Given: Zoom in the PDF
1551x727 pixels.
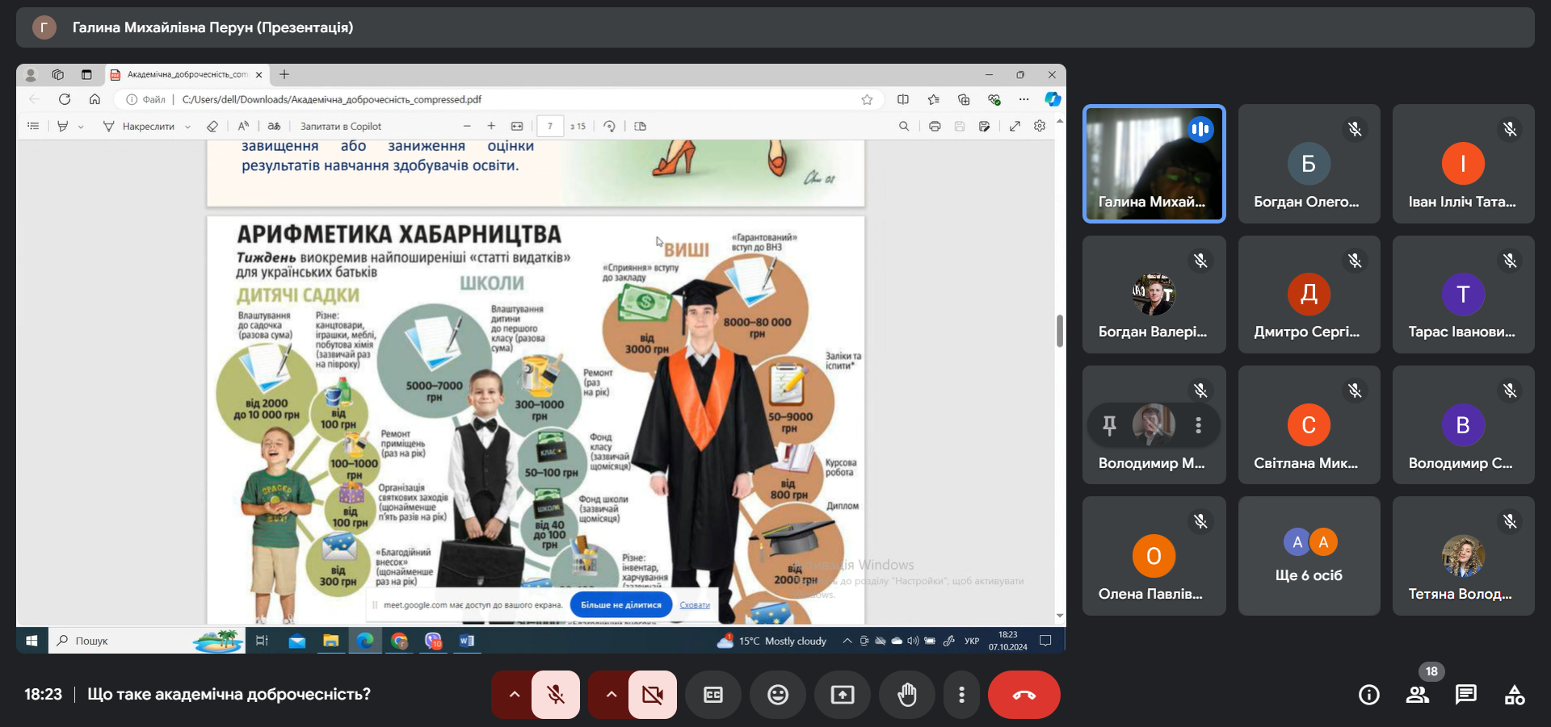Looking at the screenshot, I should (x=491, y=126).
